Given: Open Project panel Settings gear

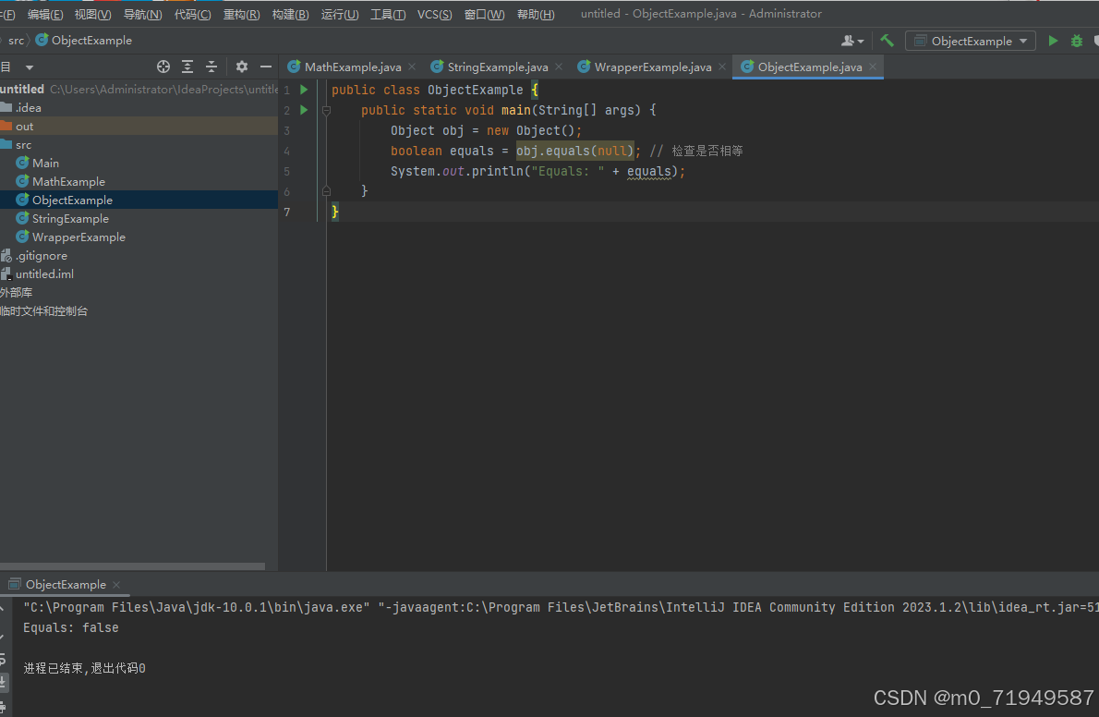Looking at the screenshot, I should click(241, 67).
